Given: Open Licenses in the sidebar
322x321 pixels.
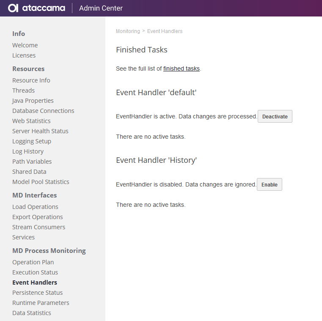Looking at the screenshot, I should click(24, 55).
